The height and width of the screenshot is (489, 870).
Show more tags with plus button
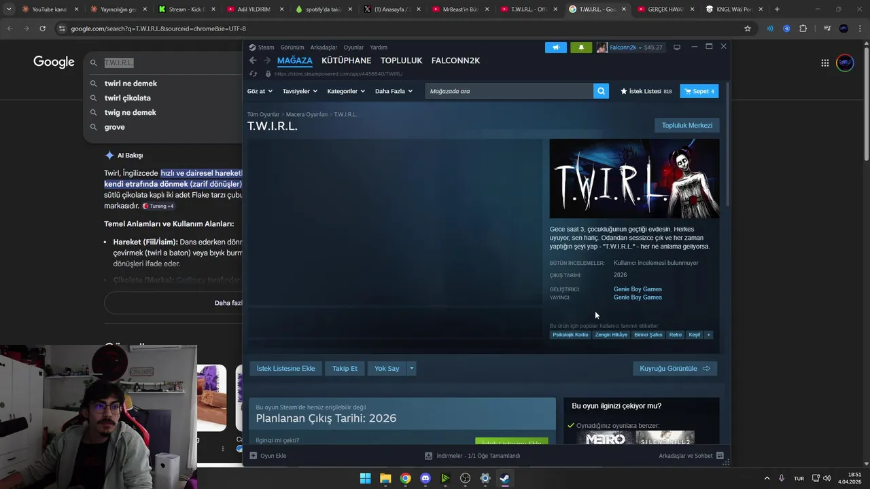[708, 335]
